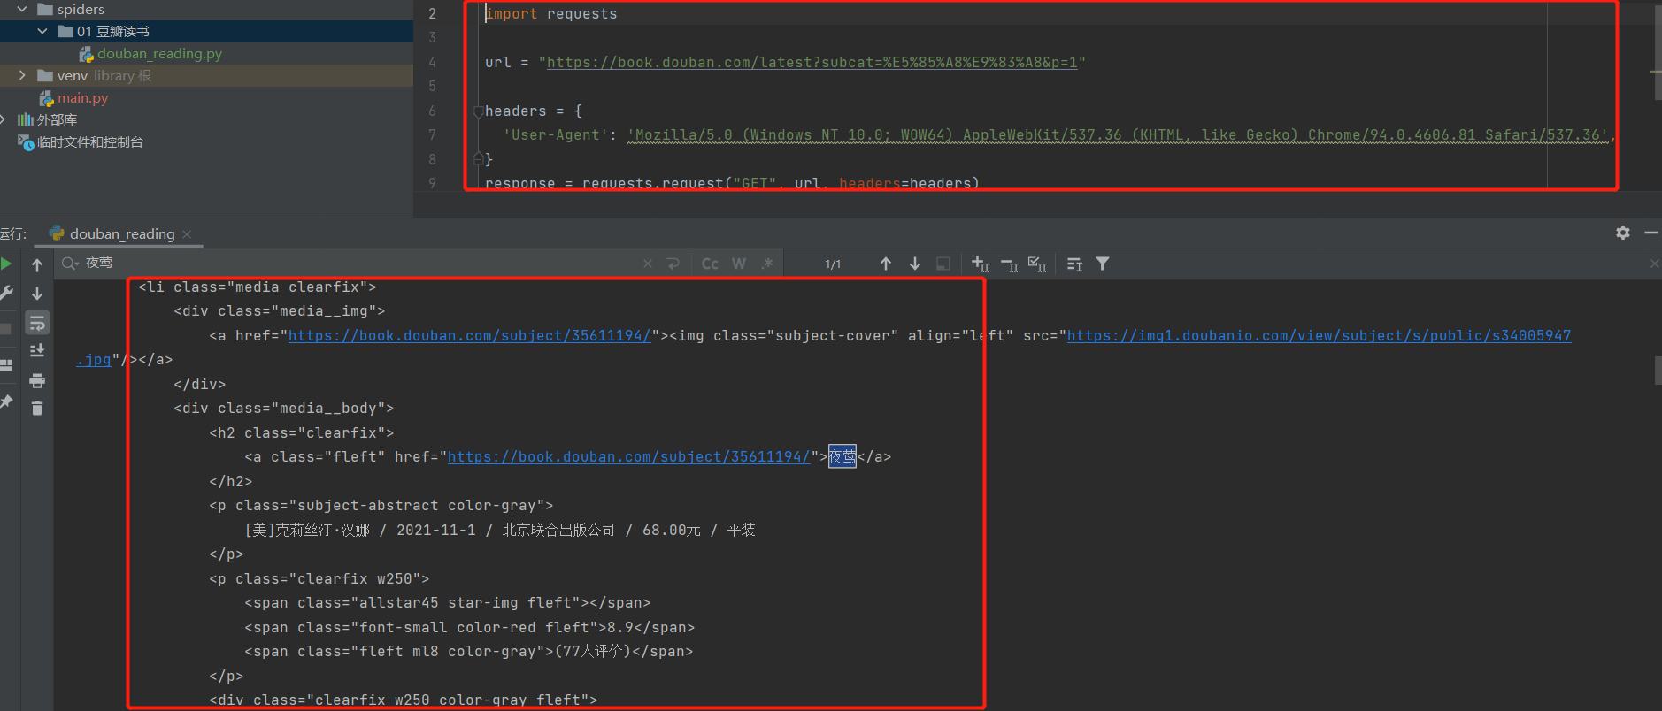Screen dimensions: 1662x711
Task: Click the search in selection icon
Action: (x=1074, y=264)
